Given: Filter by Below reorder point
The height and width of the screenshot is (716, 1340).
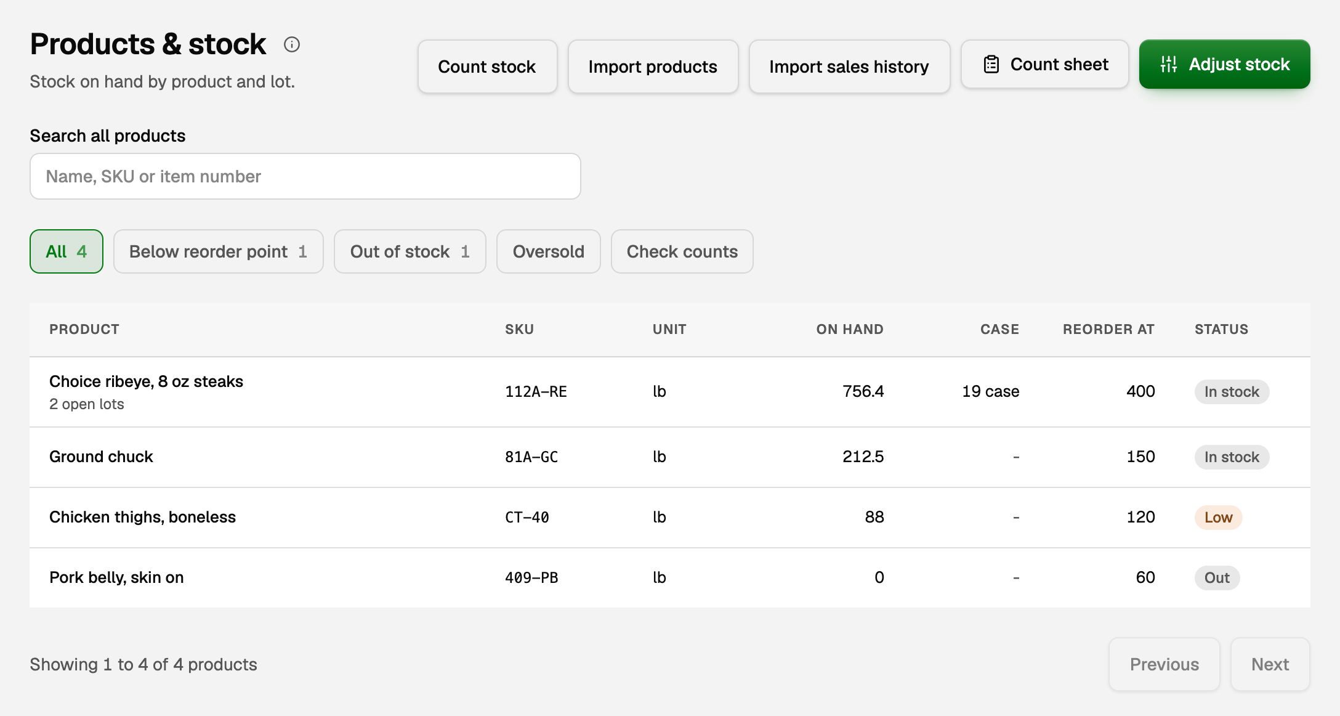Looking at the screenshot, I should (219, 251).
